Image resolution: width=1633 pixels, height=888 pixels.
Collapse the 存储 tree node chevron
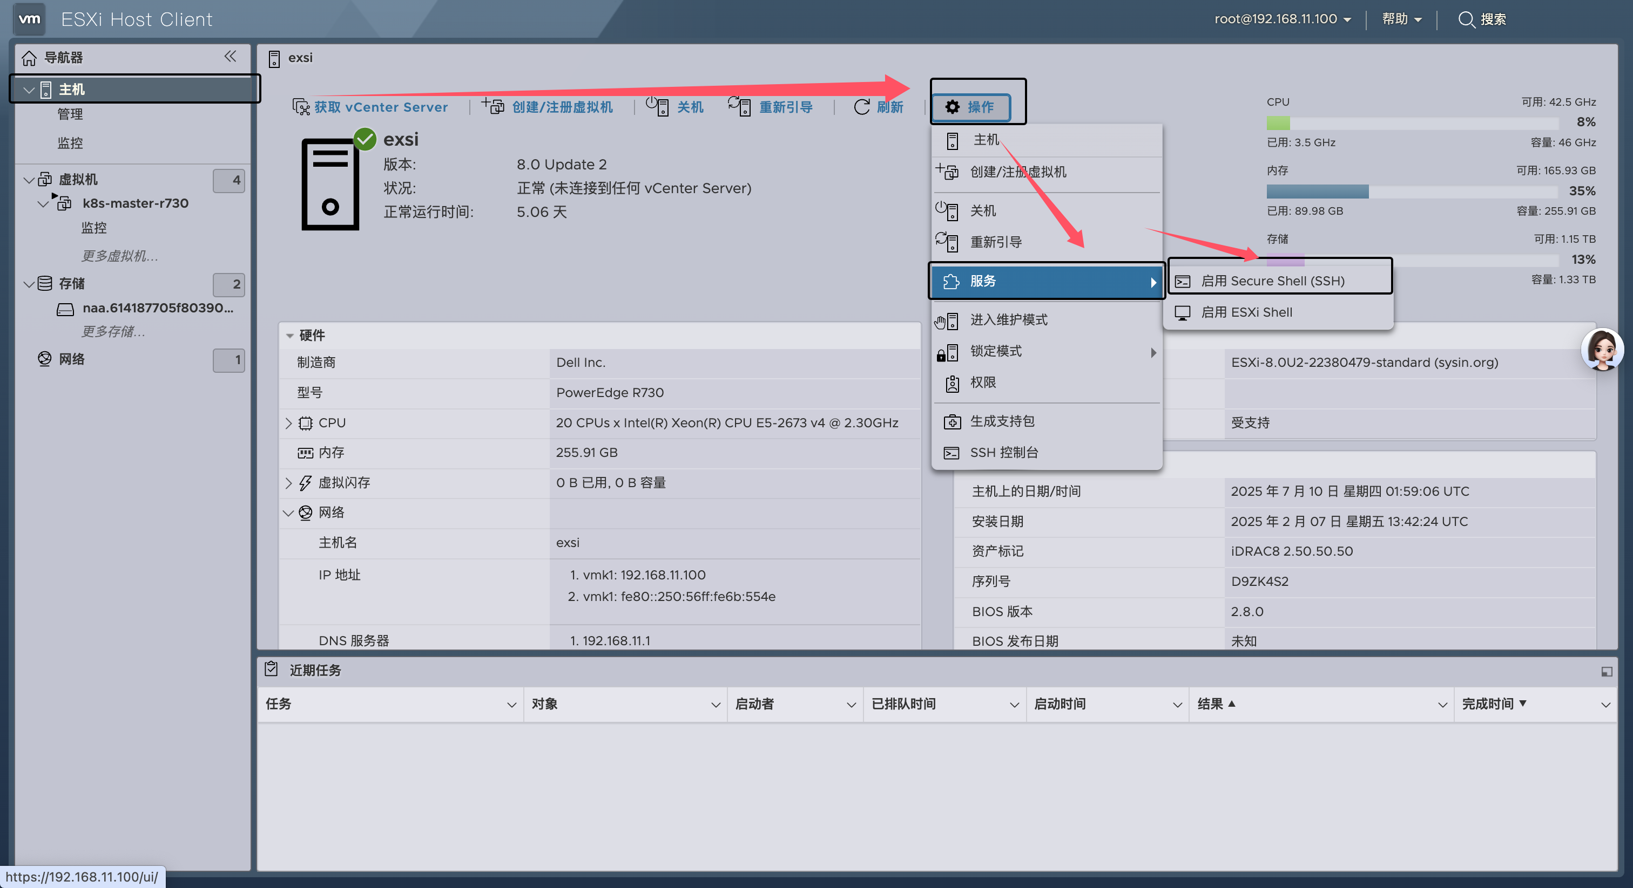pyautogui.click(x=29, y=284)
